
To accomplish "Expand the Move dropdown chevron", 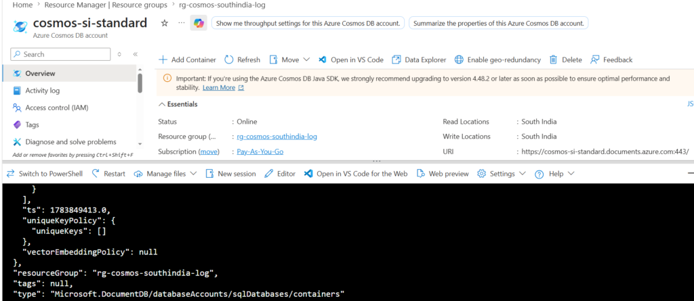I will [x=306, y=60].
